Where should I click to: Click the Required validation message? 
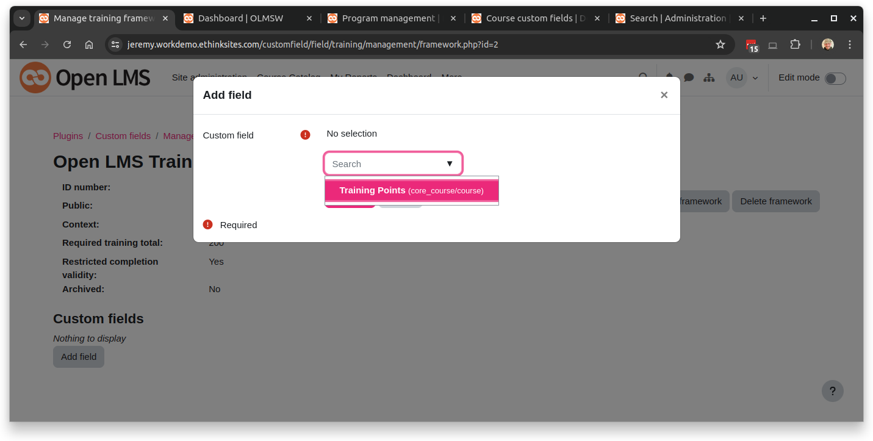(239, 225)
